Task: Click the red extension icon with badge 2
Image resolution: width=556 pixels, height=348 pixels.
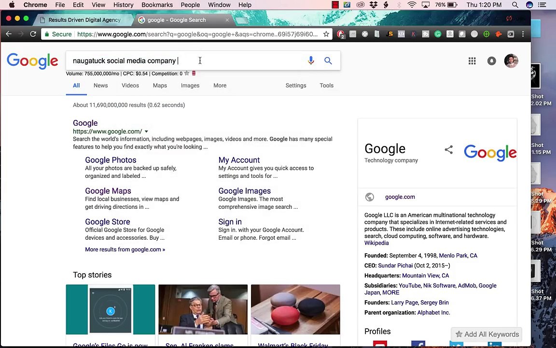Action: point(341,34)
